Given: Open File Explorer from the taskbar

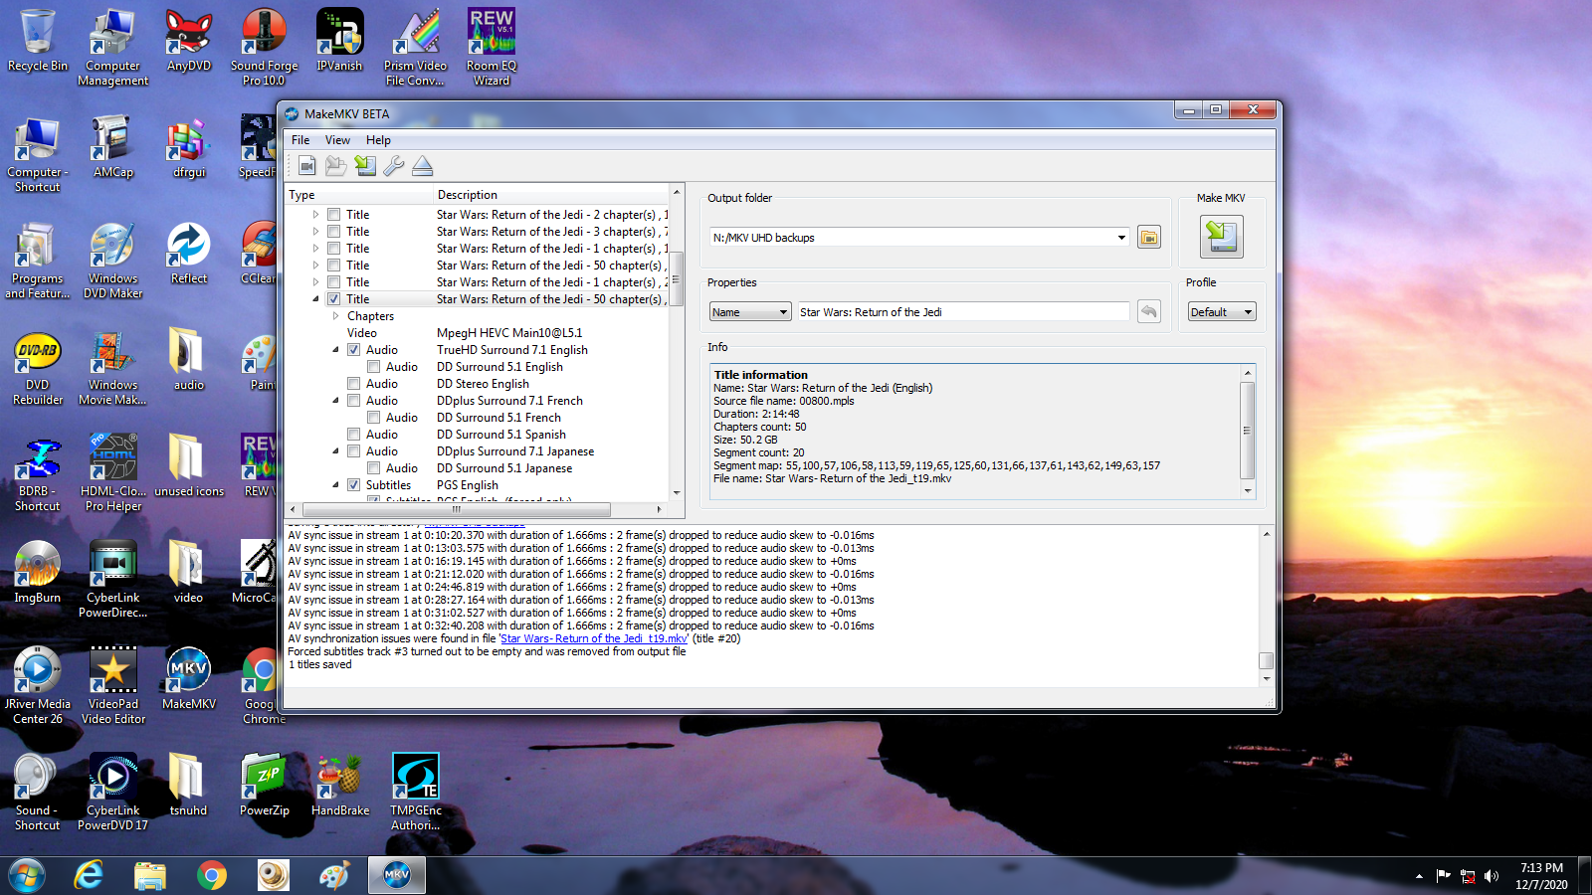Looking at the screenshot, I should (150, 875).
